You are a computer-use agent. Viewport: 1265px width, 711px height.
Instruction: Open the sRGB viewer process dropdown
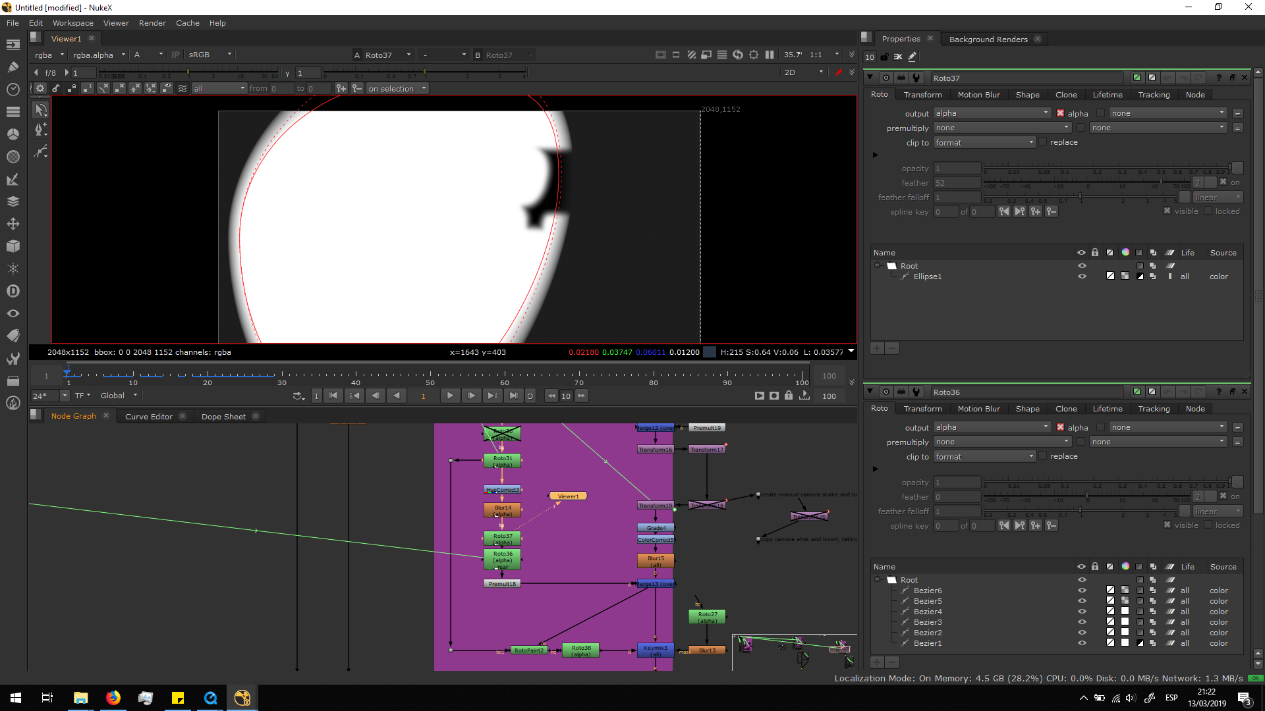pos(210,55)
